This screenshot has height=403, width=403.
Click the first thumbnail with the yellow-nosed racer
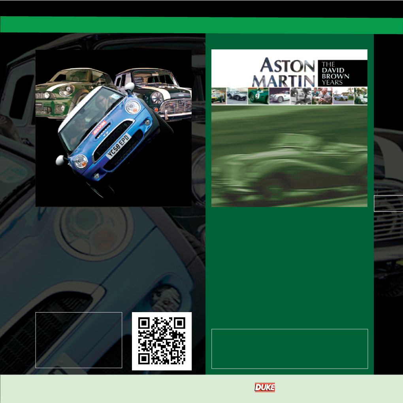[x=219, y=96]
